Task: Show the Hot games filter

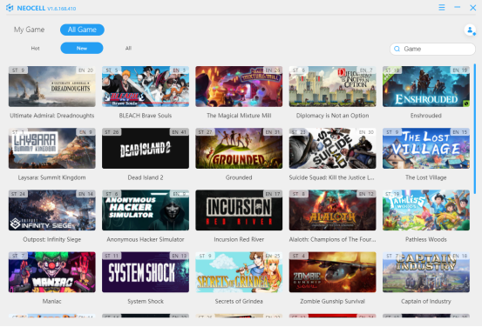Action: [x=35, y=48]
